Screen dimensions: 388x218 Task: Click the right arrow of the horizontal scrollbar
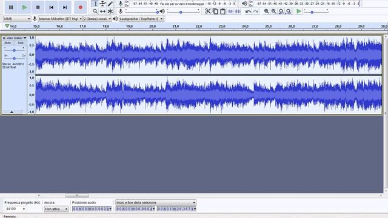click(381, 196)
